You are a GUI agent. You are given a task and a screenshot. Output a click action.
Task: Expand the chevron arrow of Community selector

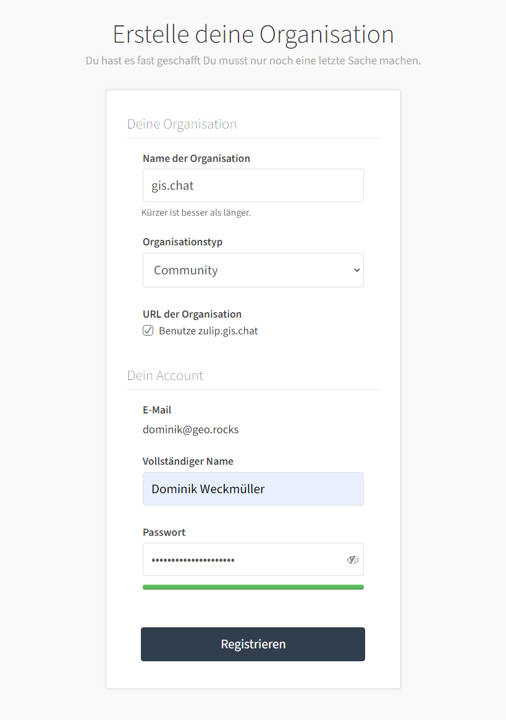coord(356,270)
